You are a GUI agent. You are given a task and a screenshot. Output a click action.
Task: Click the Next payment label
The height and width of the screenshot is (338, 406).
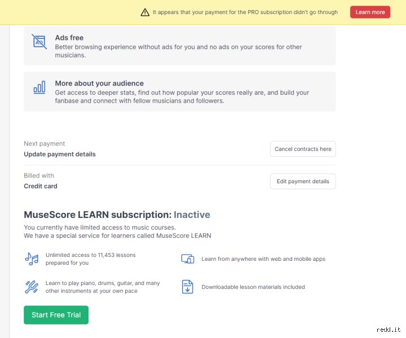[45, 144]
